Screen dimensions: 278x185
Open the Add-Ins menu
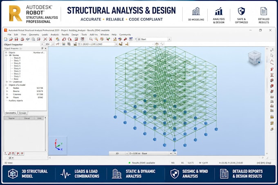[94, 35]
